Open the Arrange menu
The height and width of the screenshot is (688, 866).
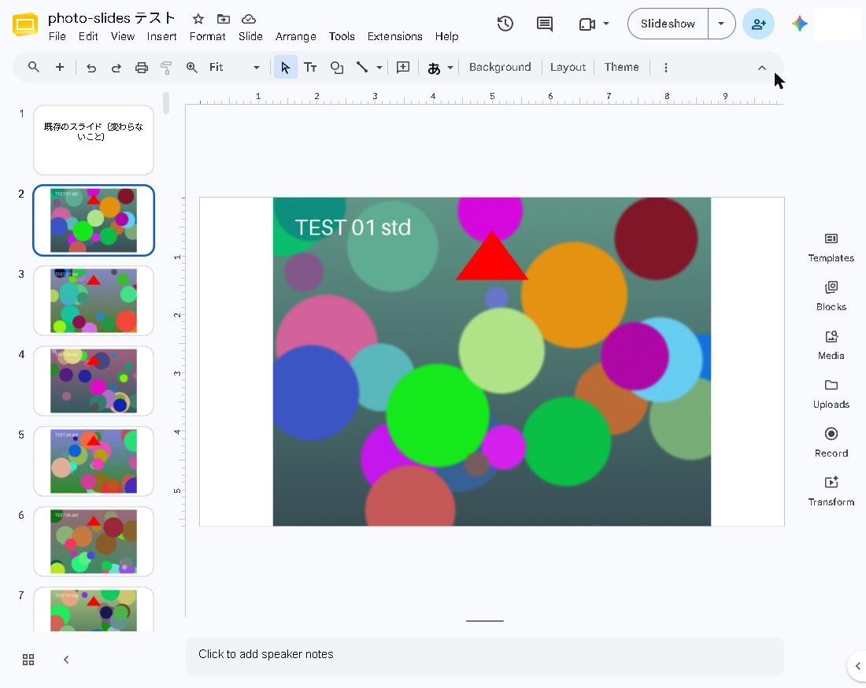tap(295, 36)
